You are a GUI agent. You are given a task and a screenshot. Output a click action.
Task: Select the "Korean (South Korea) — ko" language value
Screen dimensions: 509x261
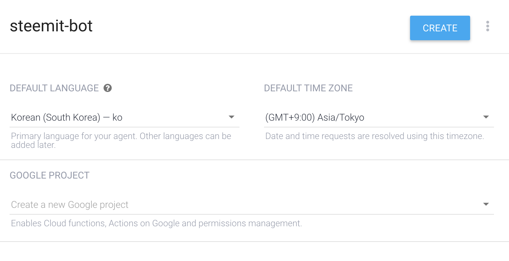coord(67,118)
